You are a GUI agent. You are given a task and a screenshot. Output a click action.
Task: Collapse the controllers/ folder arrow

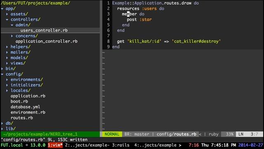[x=7, y=19]
